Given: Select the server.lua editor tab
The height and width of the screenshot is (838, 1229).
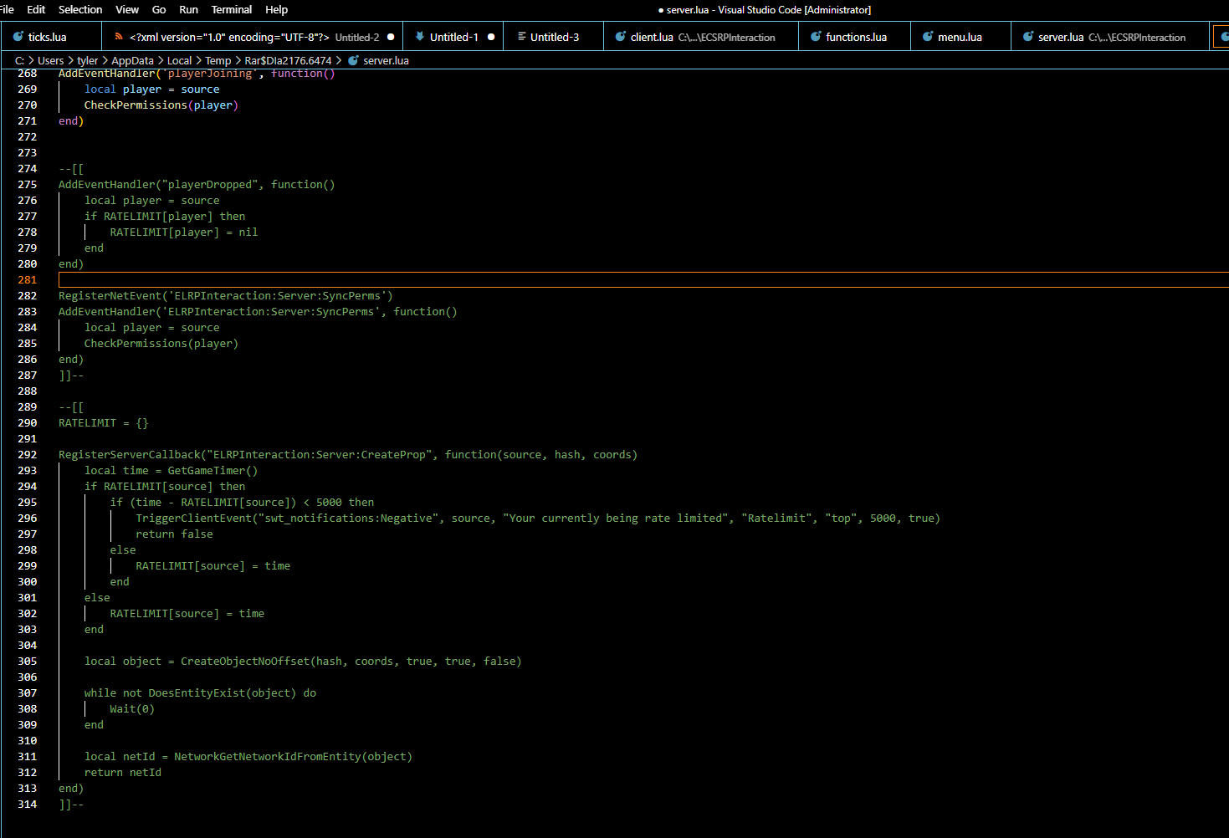Looking at the screenshot, I should (1111, 37).
